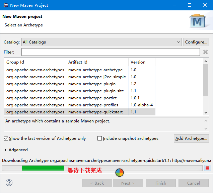
Task: Click the download progress bar
Action: (x=102, y=168)
